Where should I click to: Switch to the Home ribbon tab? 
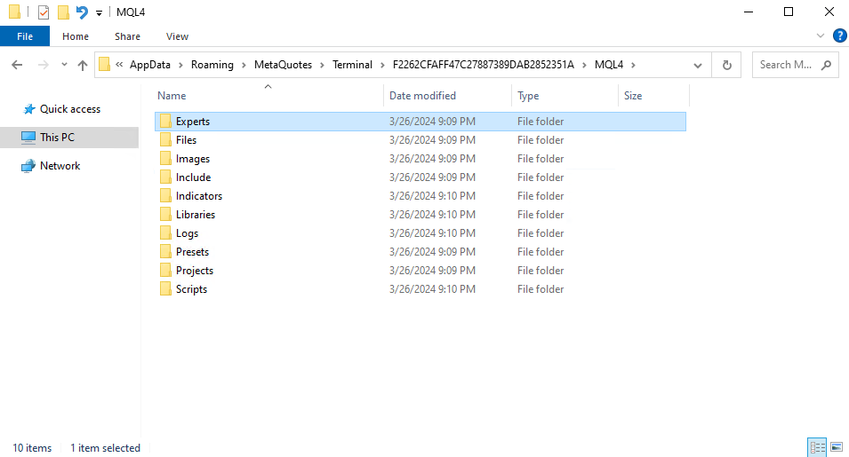tap(76, 36)
